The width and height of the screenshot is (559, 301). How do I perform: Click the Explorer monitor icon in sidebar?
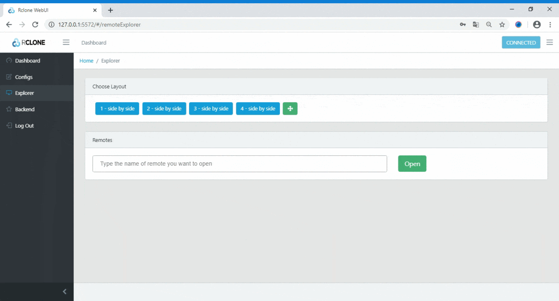click(x=9, y=93)
